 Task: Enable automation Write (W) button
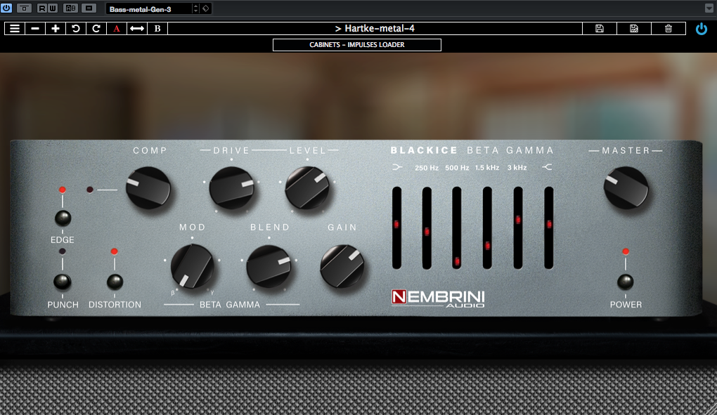[53, 8]
